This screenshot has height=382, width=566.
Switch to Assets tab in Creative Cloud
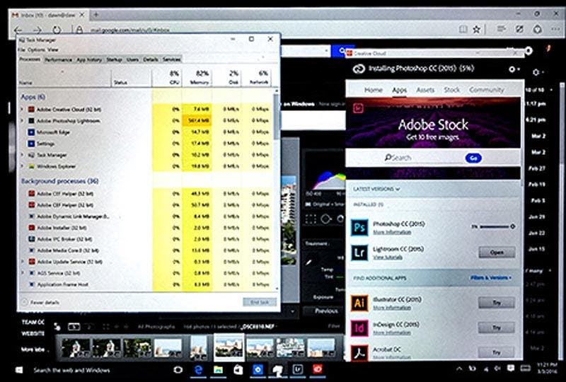(x=425, y=90)
